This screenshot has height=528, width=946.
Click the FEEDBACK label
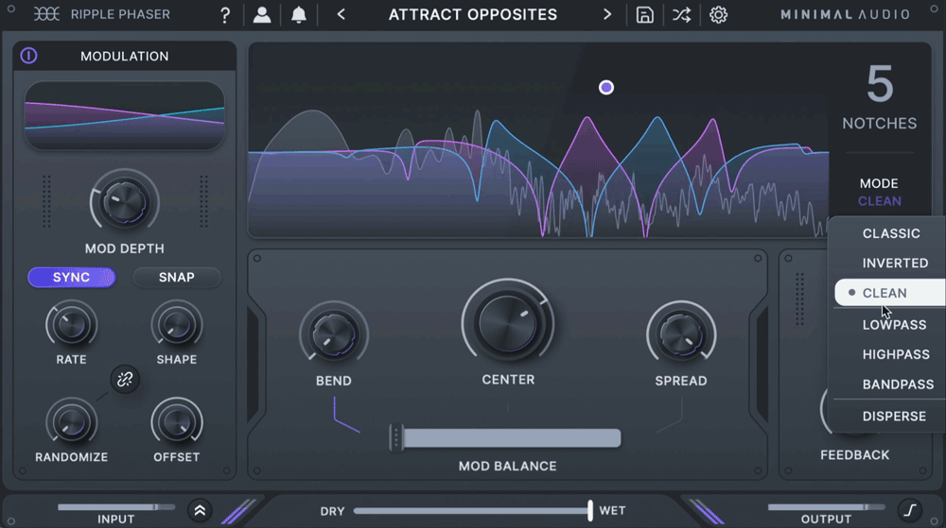[855, 455]
